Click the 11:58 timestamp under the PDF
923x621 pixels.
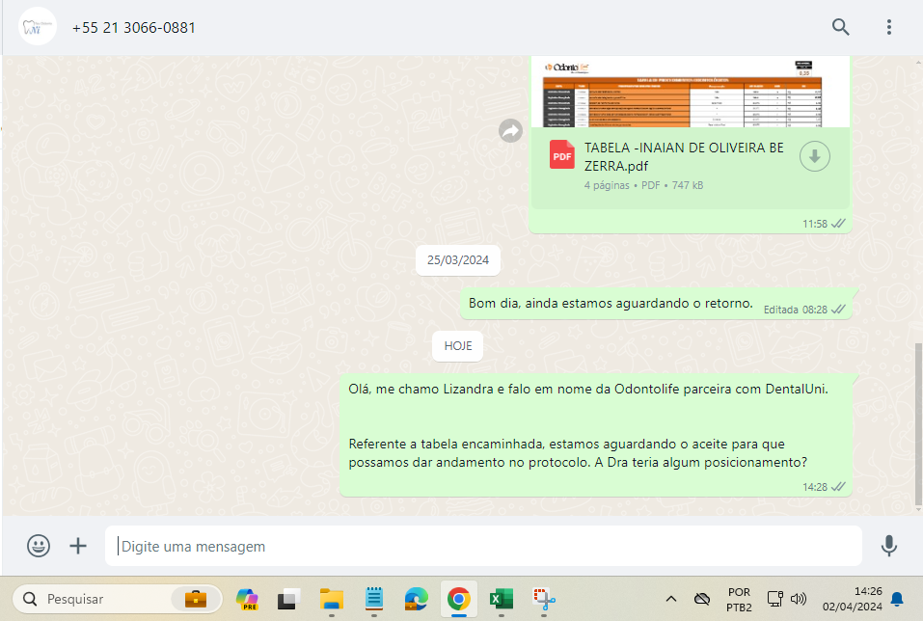click(815, 225)
